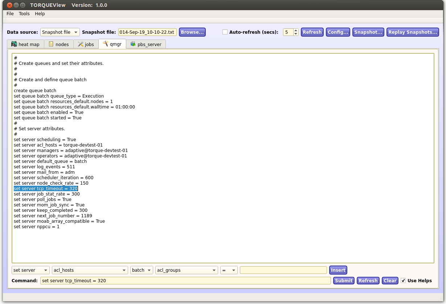
Task: Click the Command input field
Action: pyautogui.click(x=185, y=281)
